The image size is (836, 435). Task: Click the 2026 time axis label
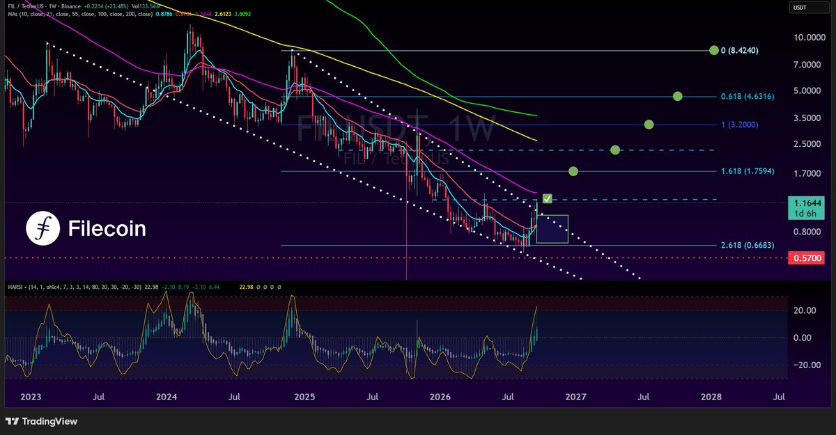(440, 397)
